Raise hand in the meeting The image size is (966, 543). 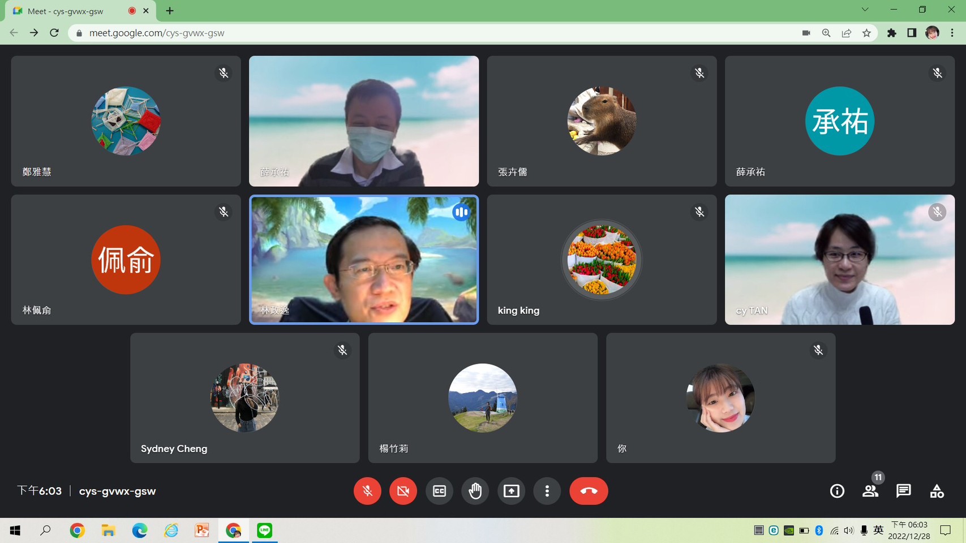(475, 491)
